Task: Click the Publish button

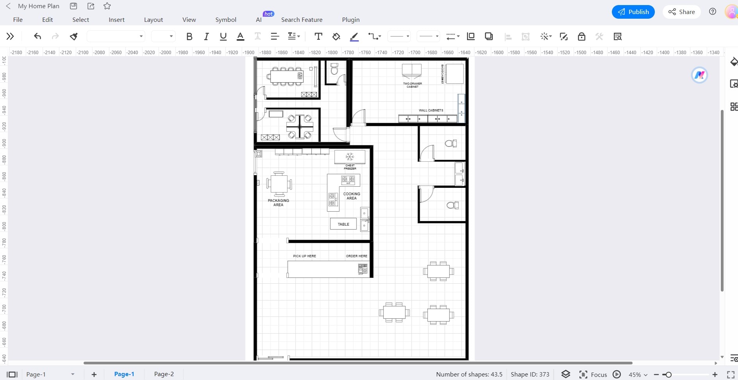Action: point(633,12)
